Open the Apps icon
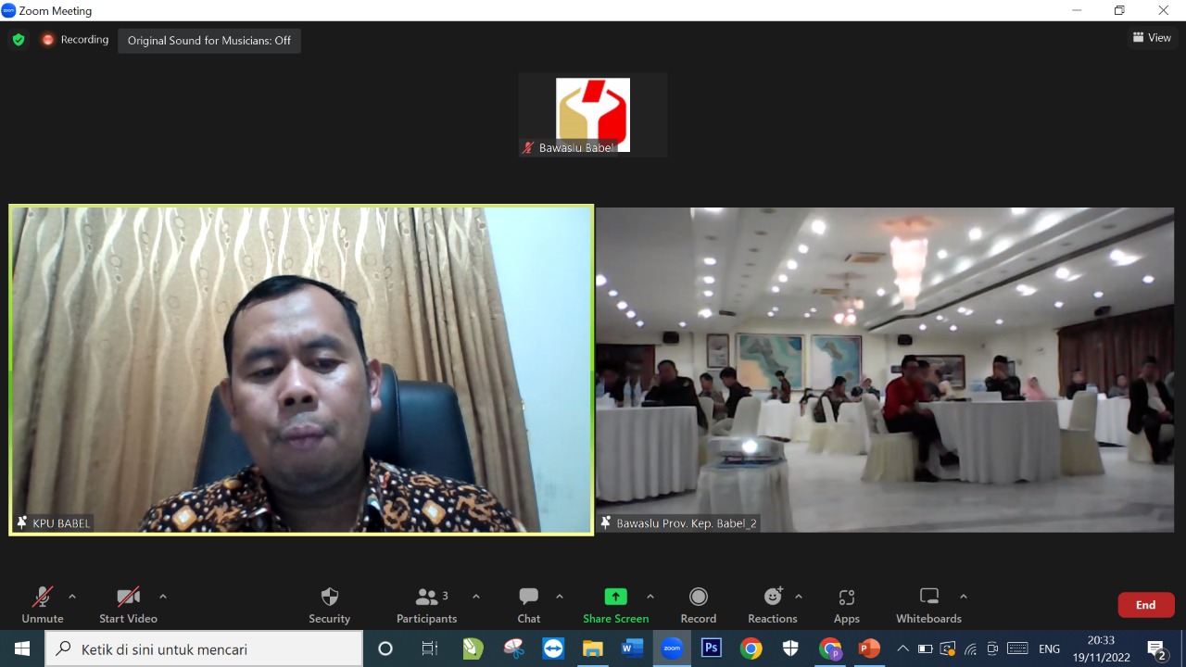 846,598
